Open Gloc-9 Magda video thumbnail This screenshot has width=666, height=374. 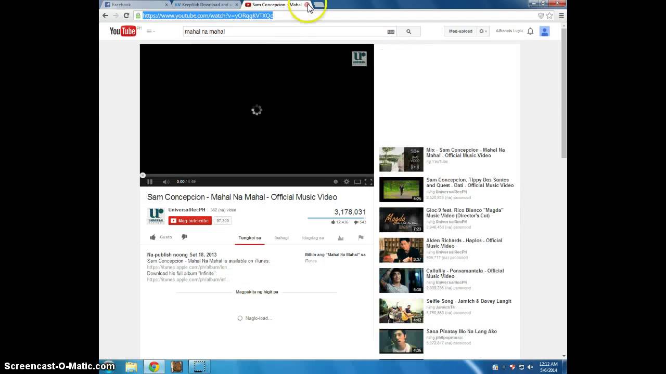coord(401,220)
